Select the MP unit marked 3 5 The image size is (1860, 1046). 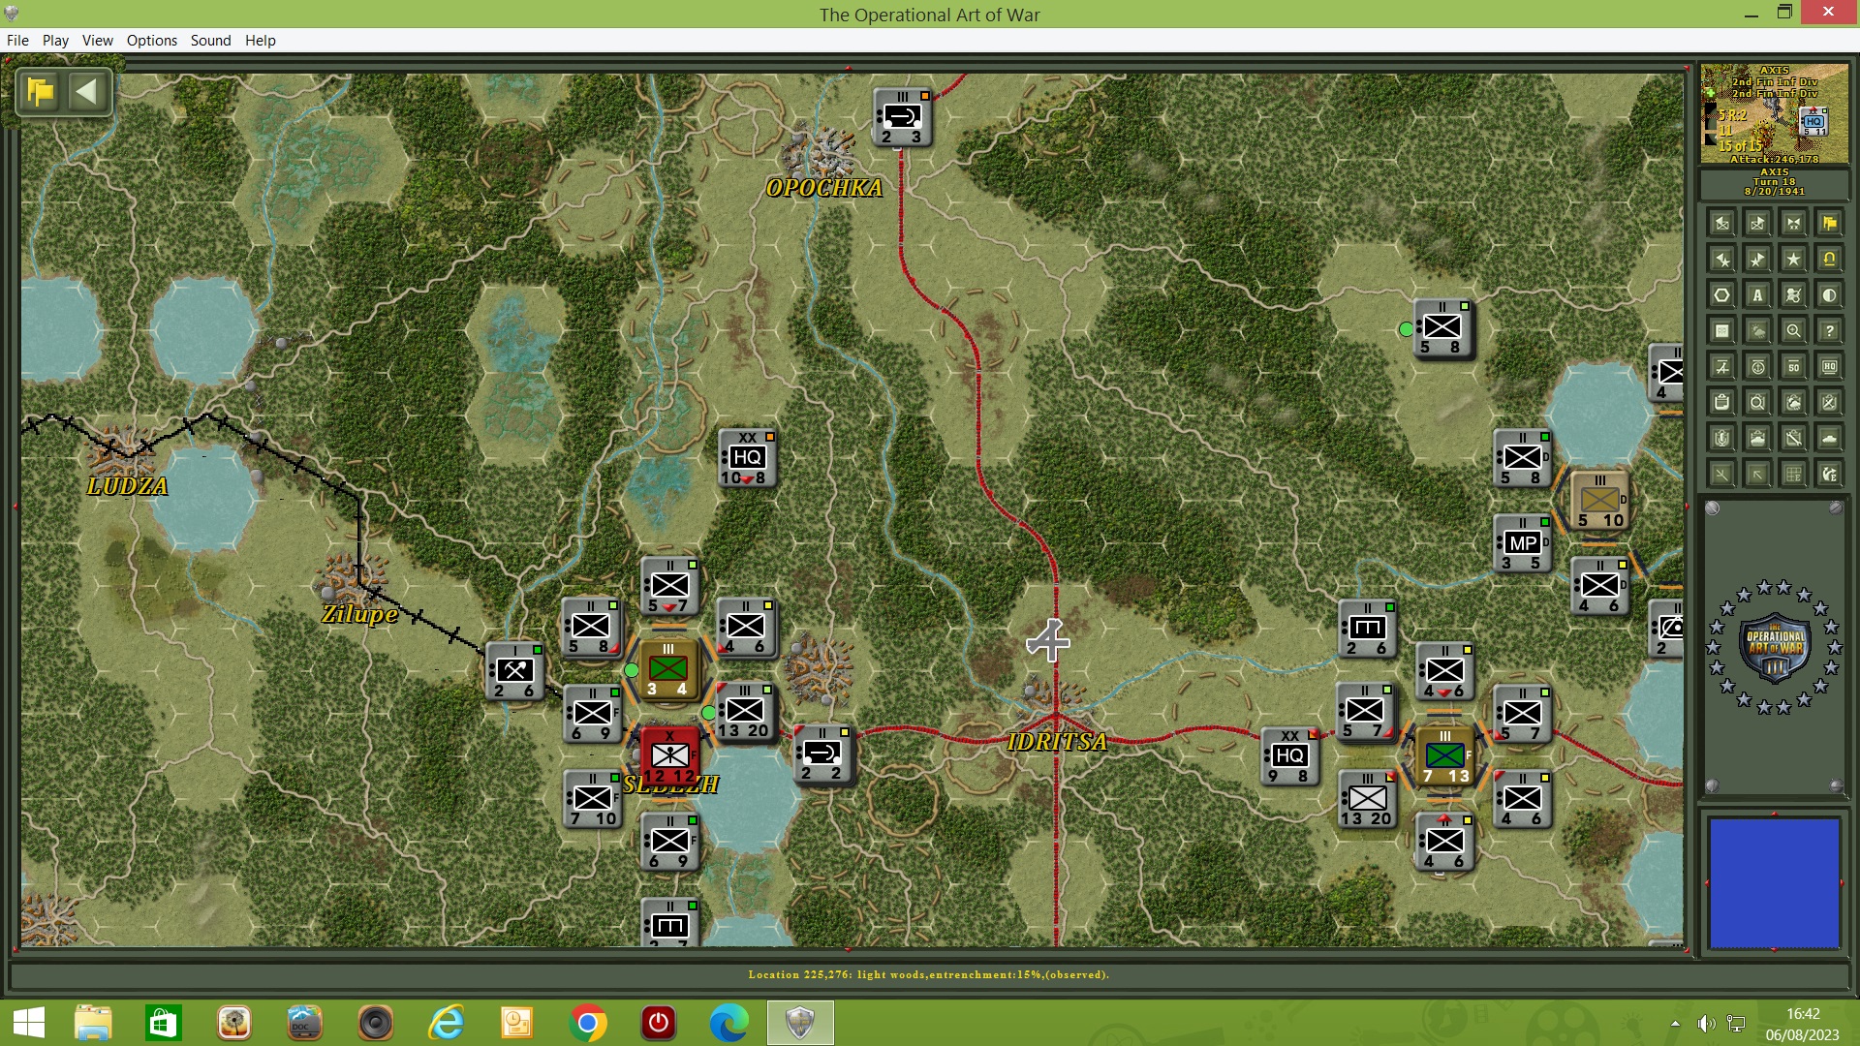pyautogui.click(x=1522, y=543)
